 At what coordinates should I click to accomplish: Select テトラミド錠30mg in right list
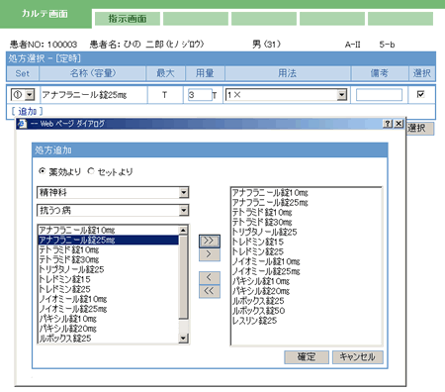307,222
